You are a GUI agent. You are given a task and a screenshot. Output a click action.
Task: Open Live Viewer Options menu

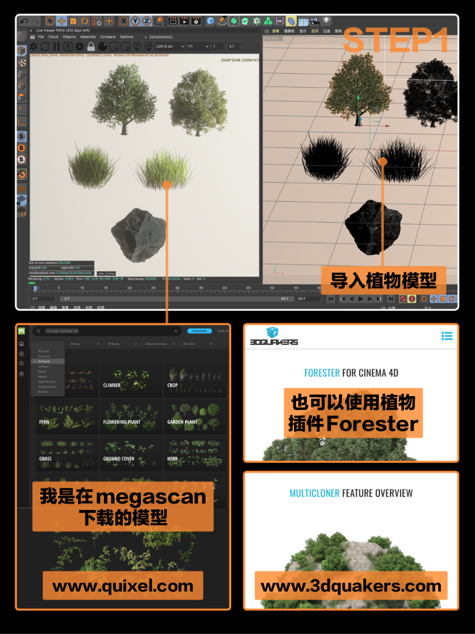tap(126, 37)
